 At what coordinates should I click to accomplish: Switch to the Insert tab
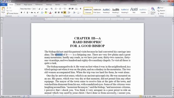tap(18, 5)
